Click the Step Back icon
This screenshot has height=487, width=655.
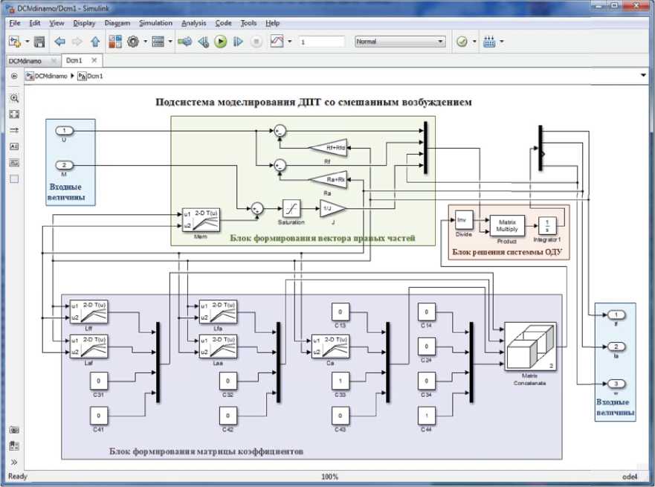pyautogui.click(x=202, y=42)
